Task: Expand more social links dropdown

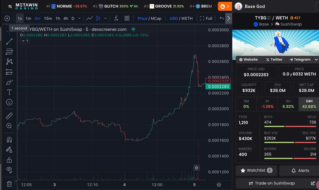Action: [316, 60]
